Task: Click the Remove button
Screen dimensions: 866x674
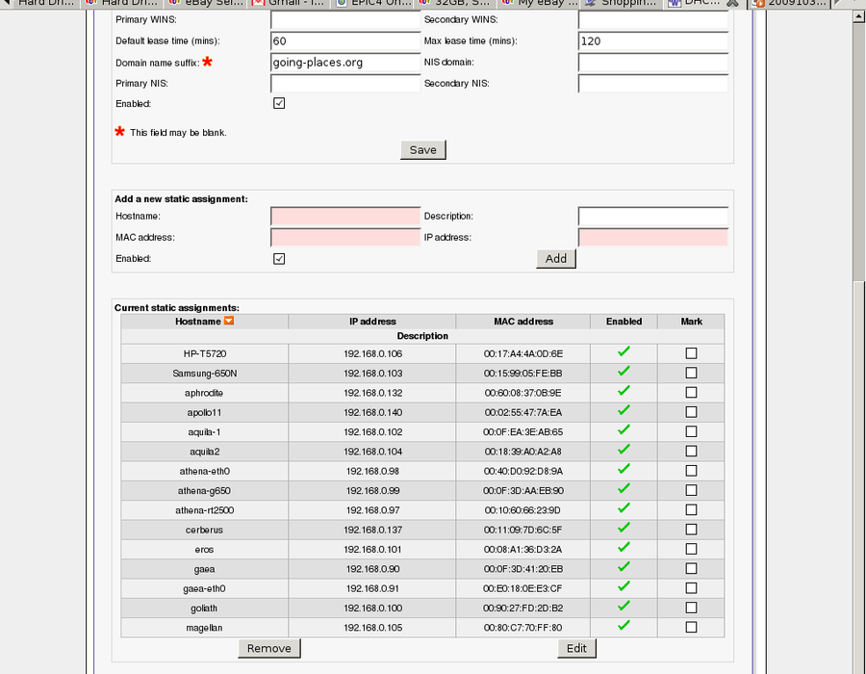Action: point(269,648)
